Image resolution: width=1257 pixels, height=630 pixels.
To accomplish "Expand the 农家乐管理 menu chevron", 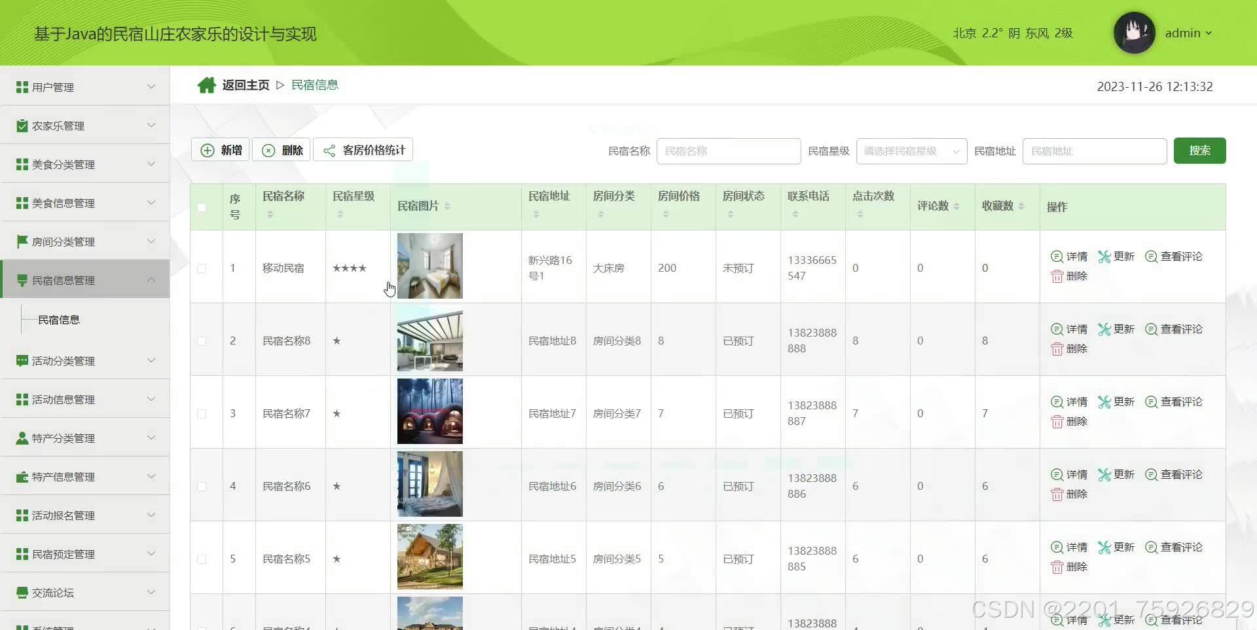I will point(151,125).
